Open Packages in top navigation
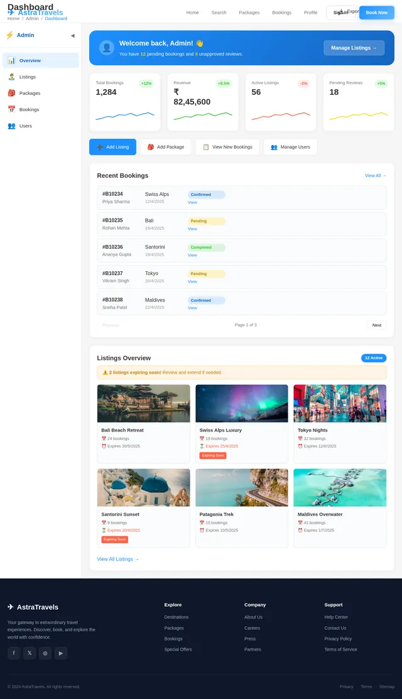Screen dimensions: 402x699 point(249,13)
